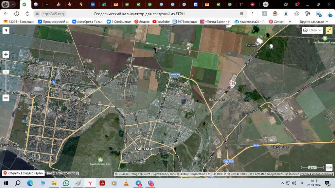
Task: Click the Узюковский лес park marker
Action: click(x=325, y=38)
